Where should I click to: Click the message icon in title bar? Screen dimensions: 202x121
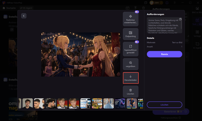(146, 3)
